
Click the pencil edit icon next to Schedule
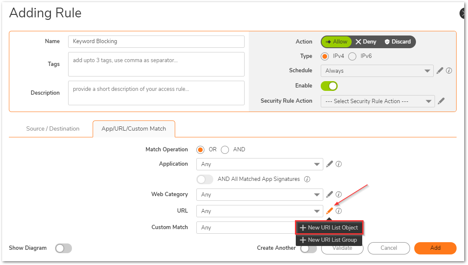click(x=440, y=71)
